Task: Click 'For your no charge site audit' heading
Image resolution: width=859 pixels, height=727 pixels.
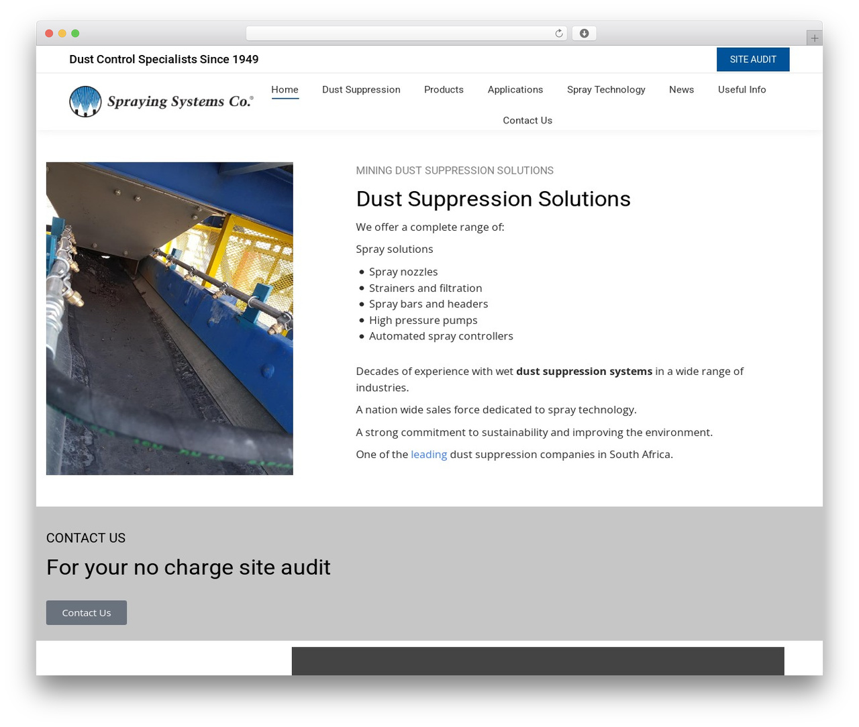Action: pos(189,567)
